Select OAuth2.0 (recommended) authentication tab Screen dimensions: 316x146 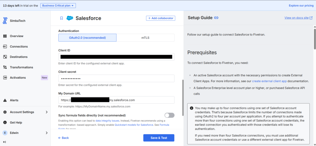pos(87,37)
